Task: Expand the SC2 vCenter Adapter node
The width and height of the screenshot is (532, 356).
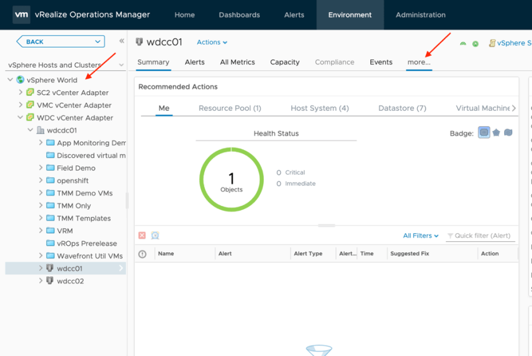Action: [20, 92]
